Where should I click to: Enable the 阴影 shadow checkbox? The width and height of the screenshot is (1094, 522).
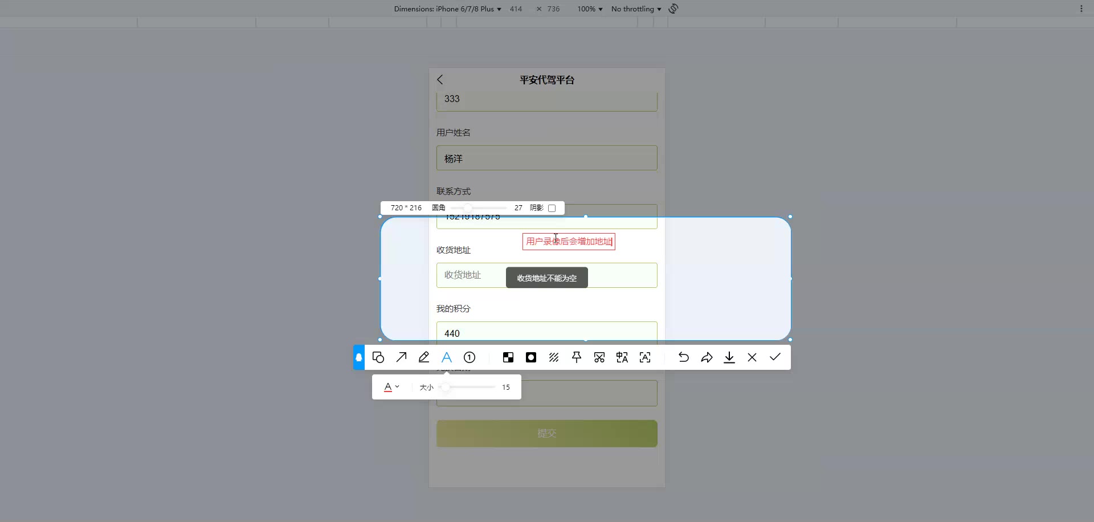[x=552, y=208]
